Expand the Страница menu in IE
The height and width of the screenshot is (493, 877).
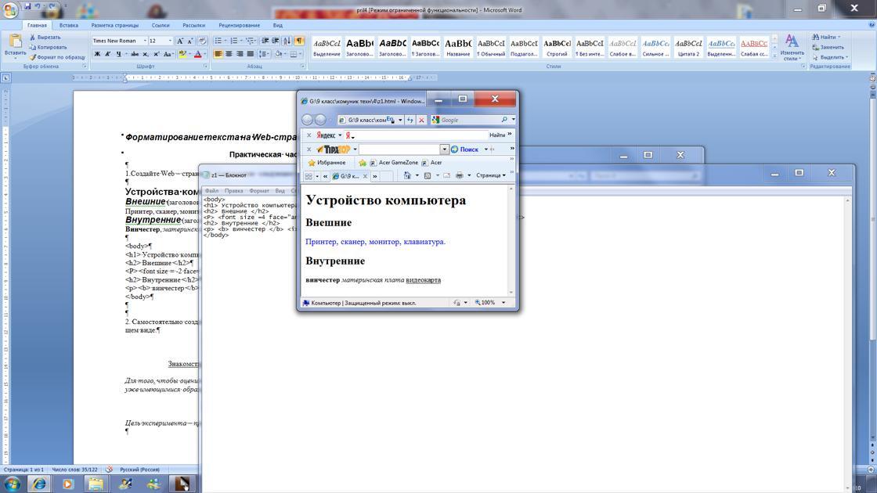[493, 175]
